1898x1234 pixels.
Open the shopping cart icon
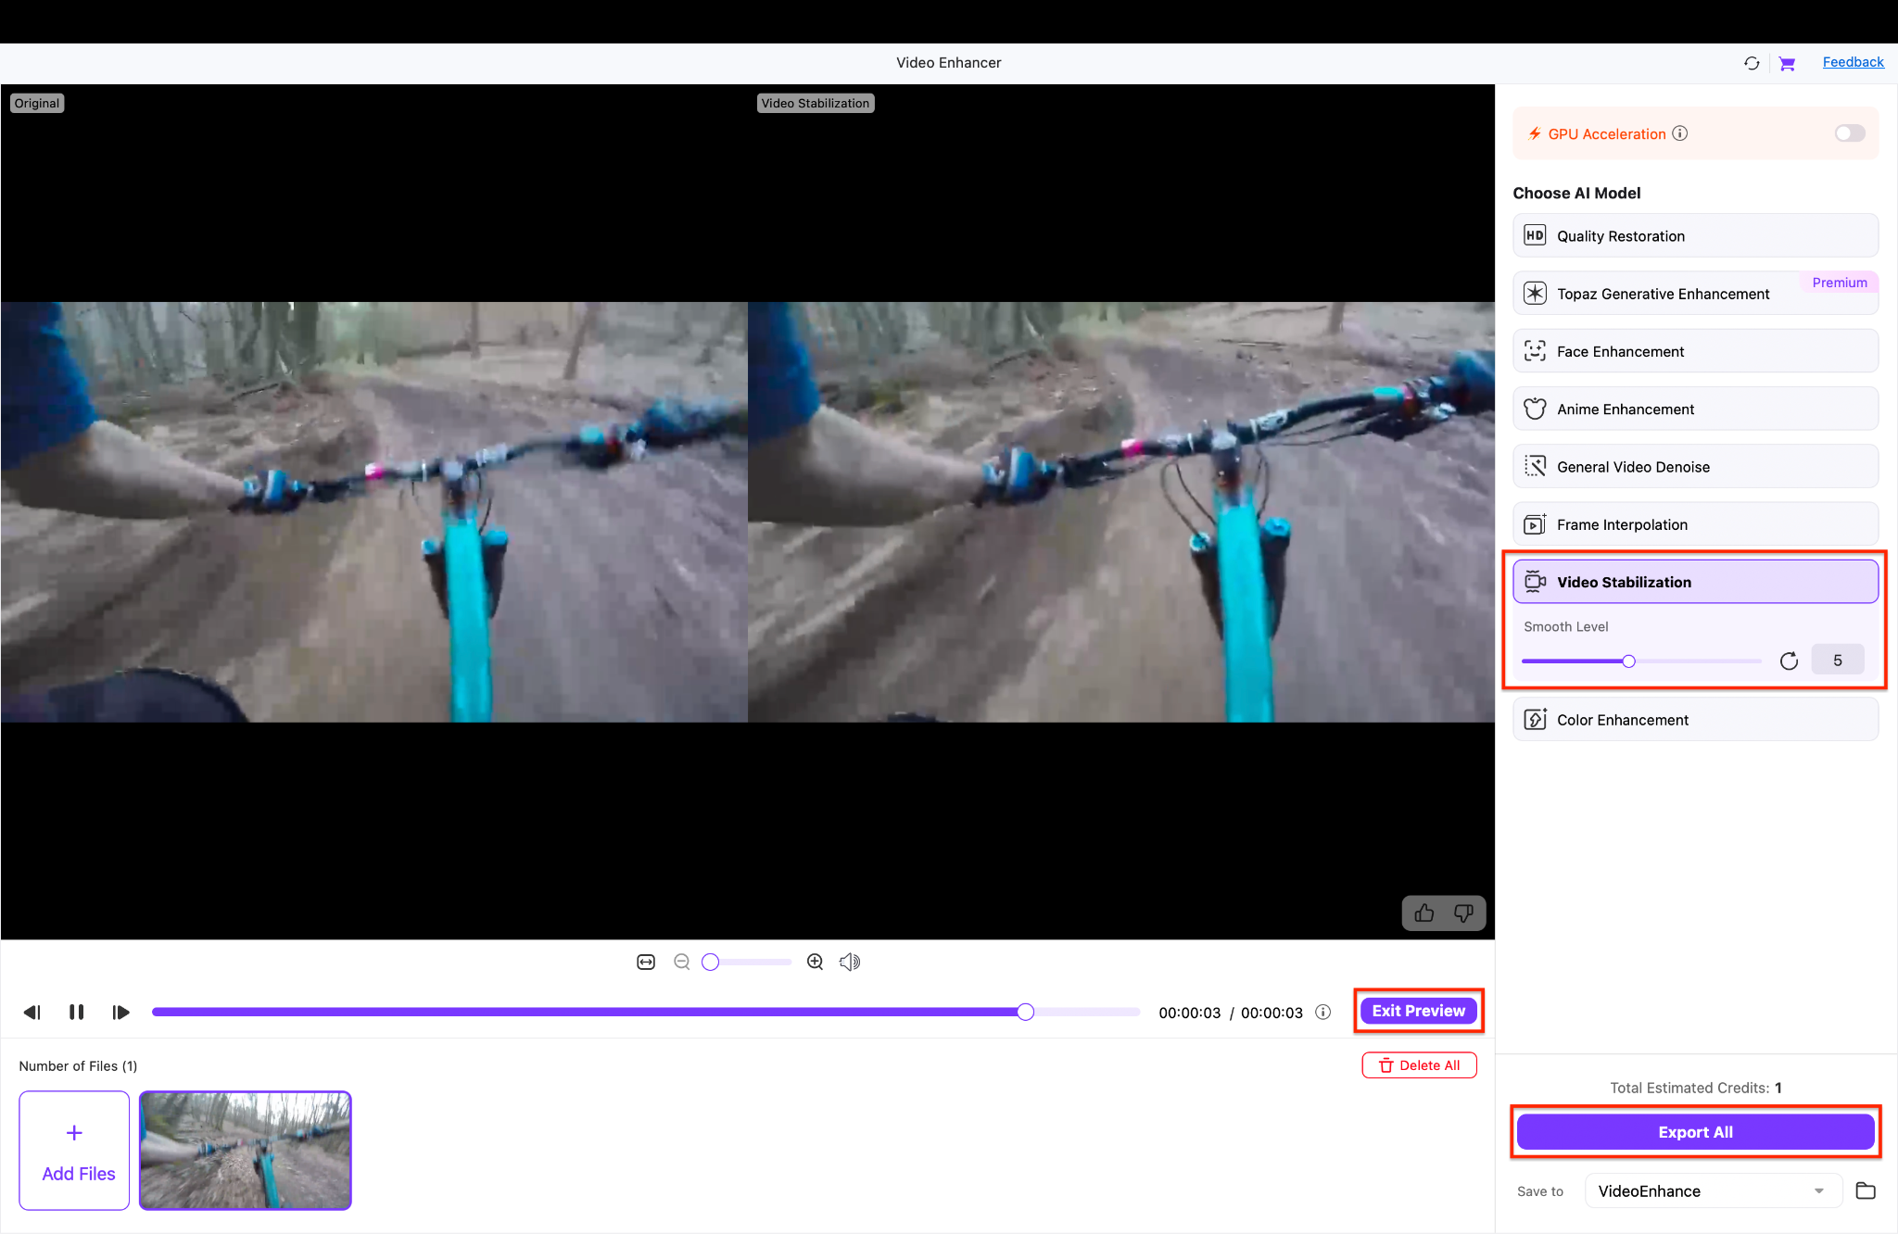(1787, 63)
